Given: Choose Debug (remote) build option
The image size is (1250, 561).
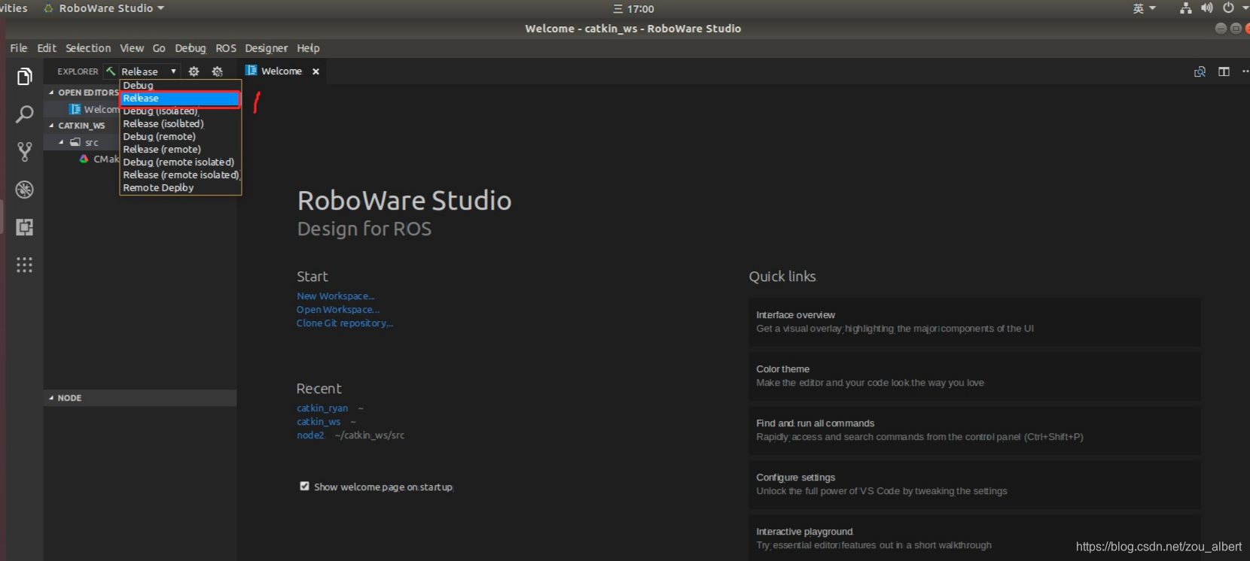Looking at the screenshot, I should (x=180, y=137).
